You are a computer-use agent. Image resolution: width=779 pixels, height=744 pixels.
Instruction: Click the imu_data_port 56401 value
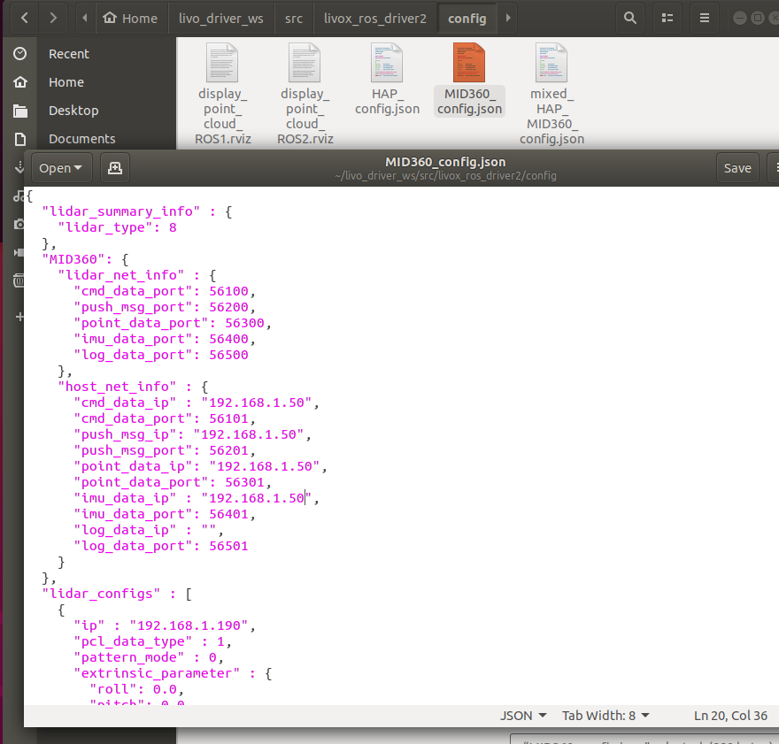tap(228, 514)
